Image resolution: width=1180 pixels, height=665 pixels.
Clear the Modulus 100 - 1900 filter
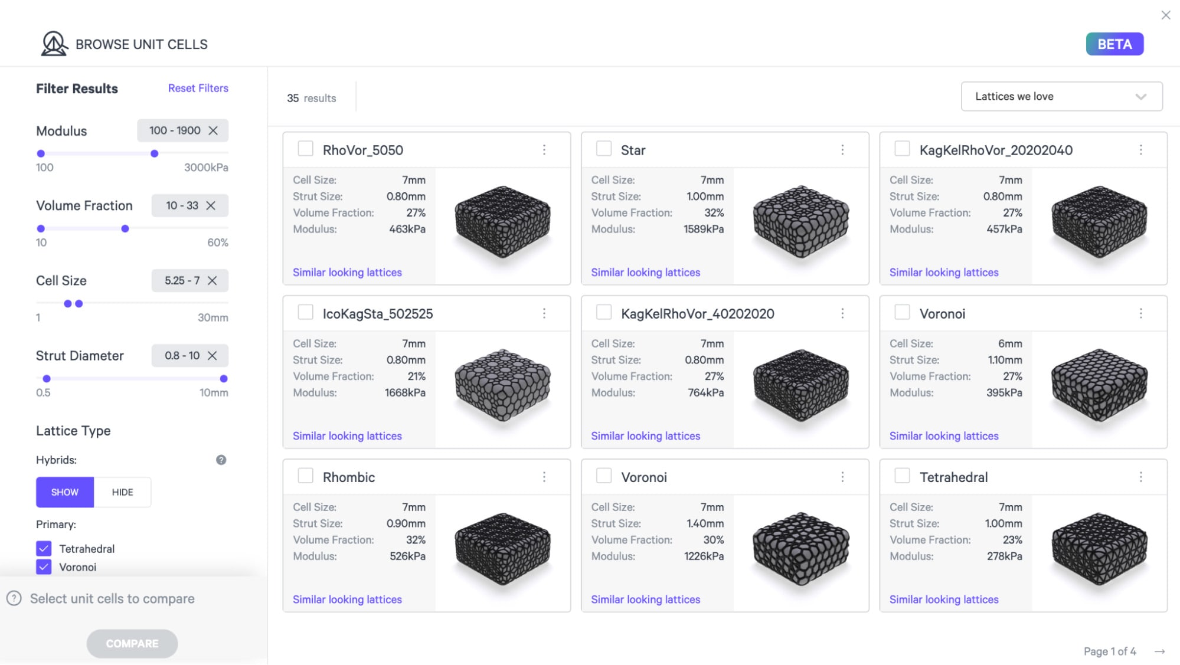[x=213, y=130]
